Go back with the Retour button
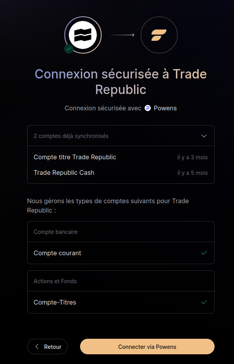Image resolution: width=234 pixels, height=364 pixels. point(47,347)
